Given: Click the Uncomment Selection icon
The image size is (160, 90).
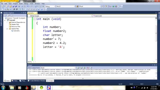Looking at the screenshot, I should coord(22,9).
